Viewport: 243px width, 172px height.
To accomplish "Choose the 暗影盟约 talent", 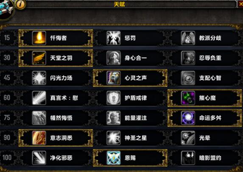I will click(x=204, y=158).
